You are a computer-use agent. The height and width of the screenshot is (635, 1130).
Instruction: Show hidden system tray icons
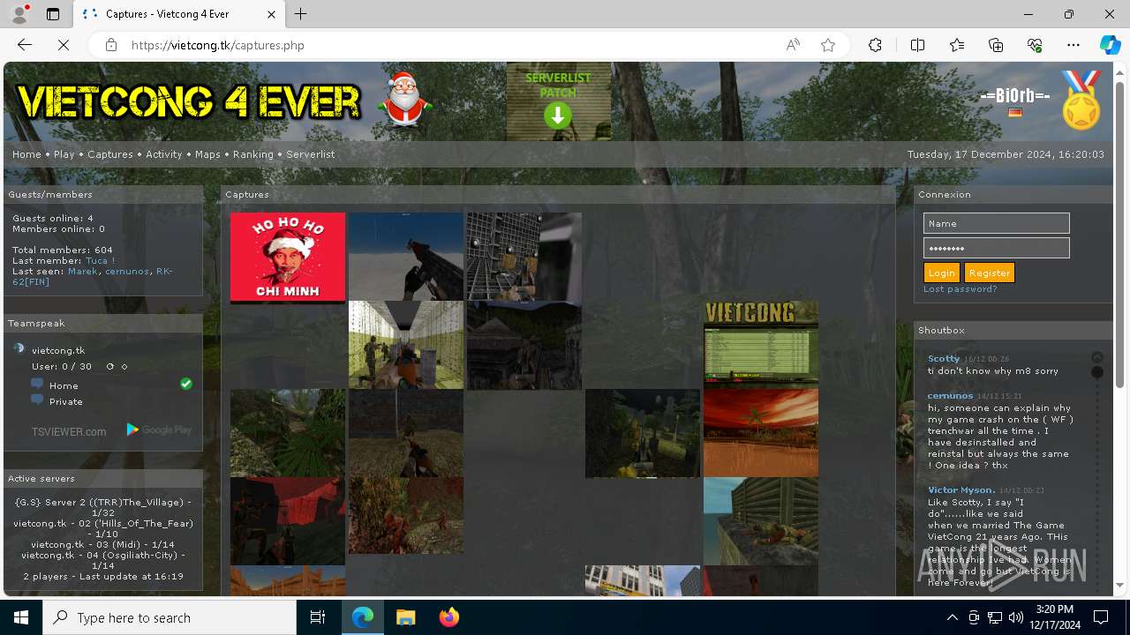point(952,617)
